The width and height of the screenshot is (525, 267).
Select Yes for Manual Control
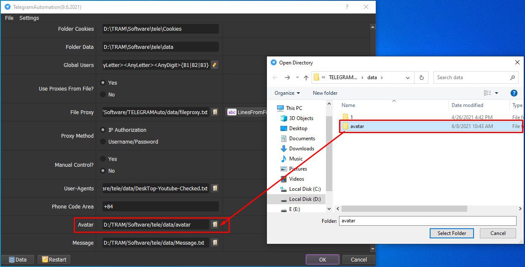click(103, 159)
